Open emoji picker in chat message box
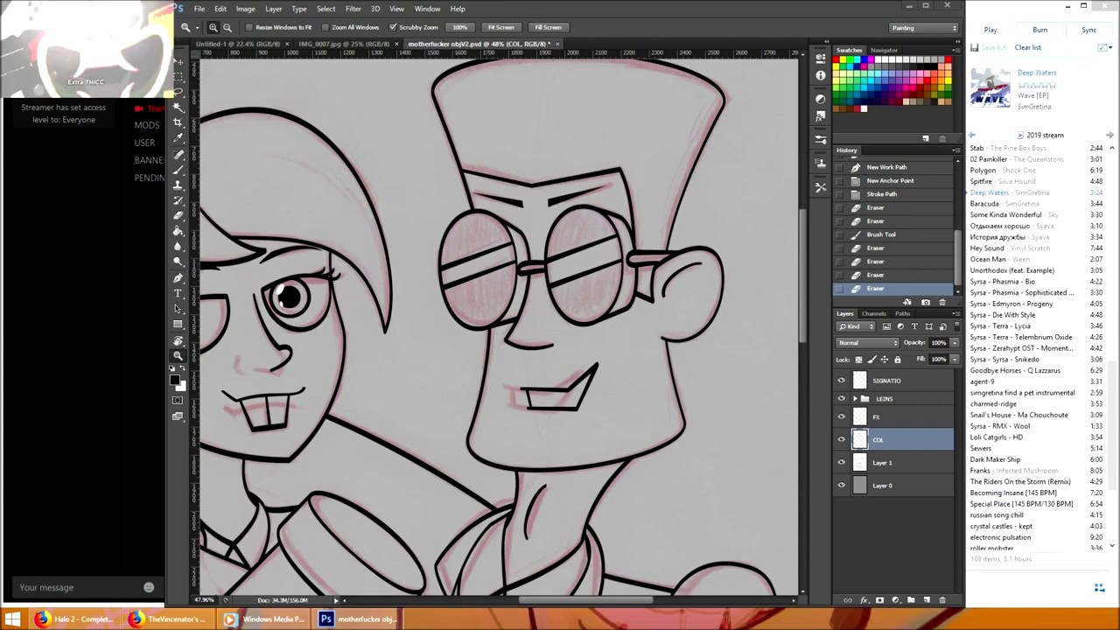 pyautogui.click(x=149, y=587)
